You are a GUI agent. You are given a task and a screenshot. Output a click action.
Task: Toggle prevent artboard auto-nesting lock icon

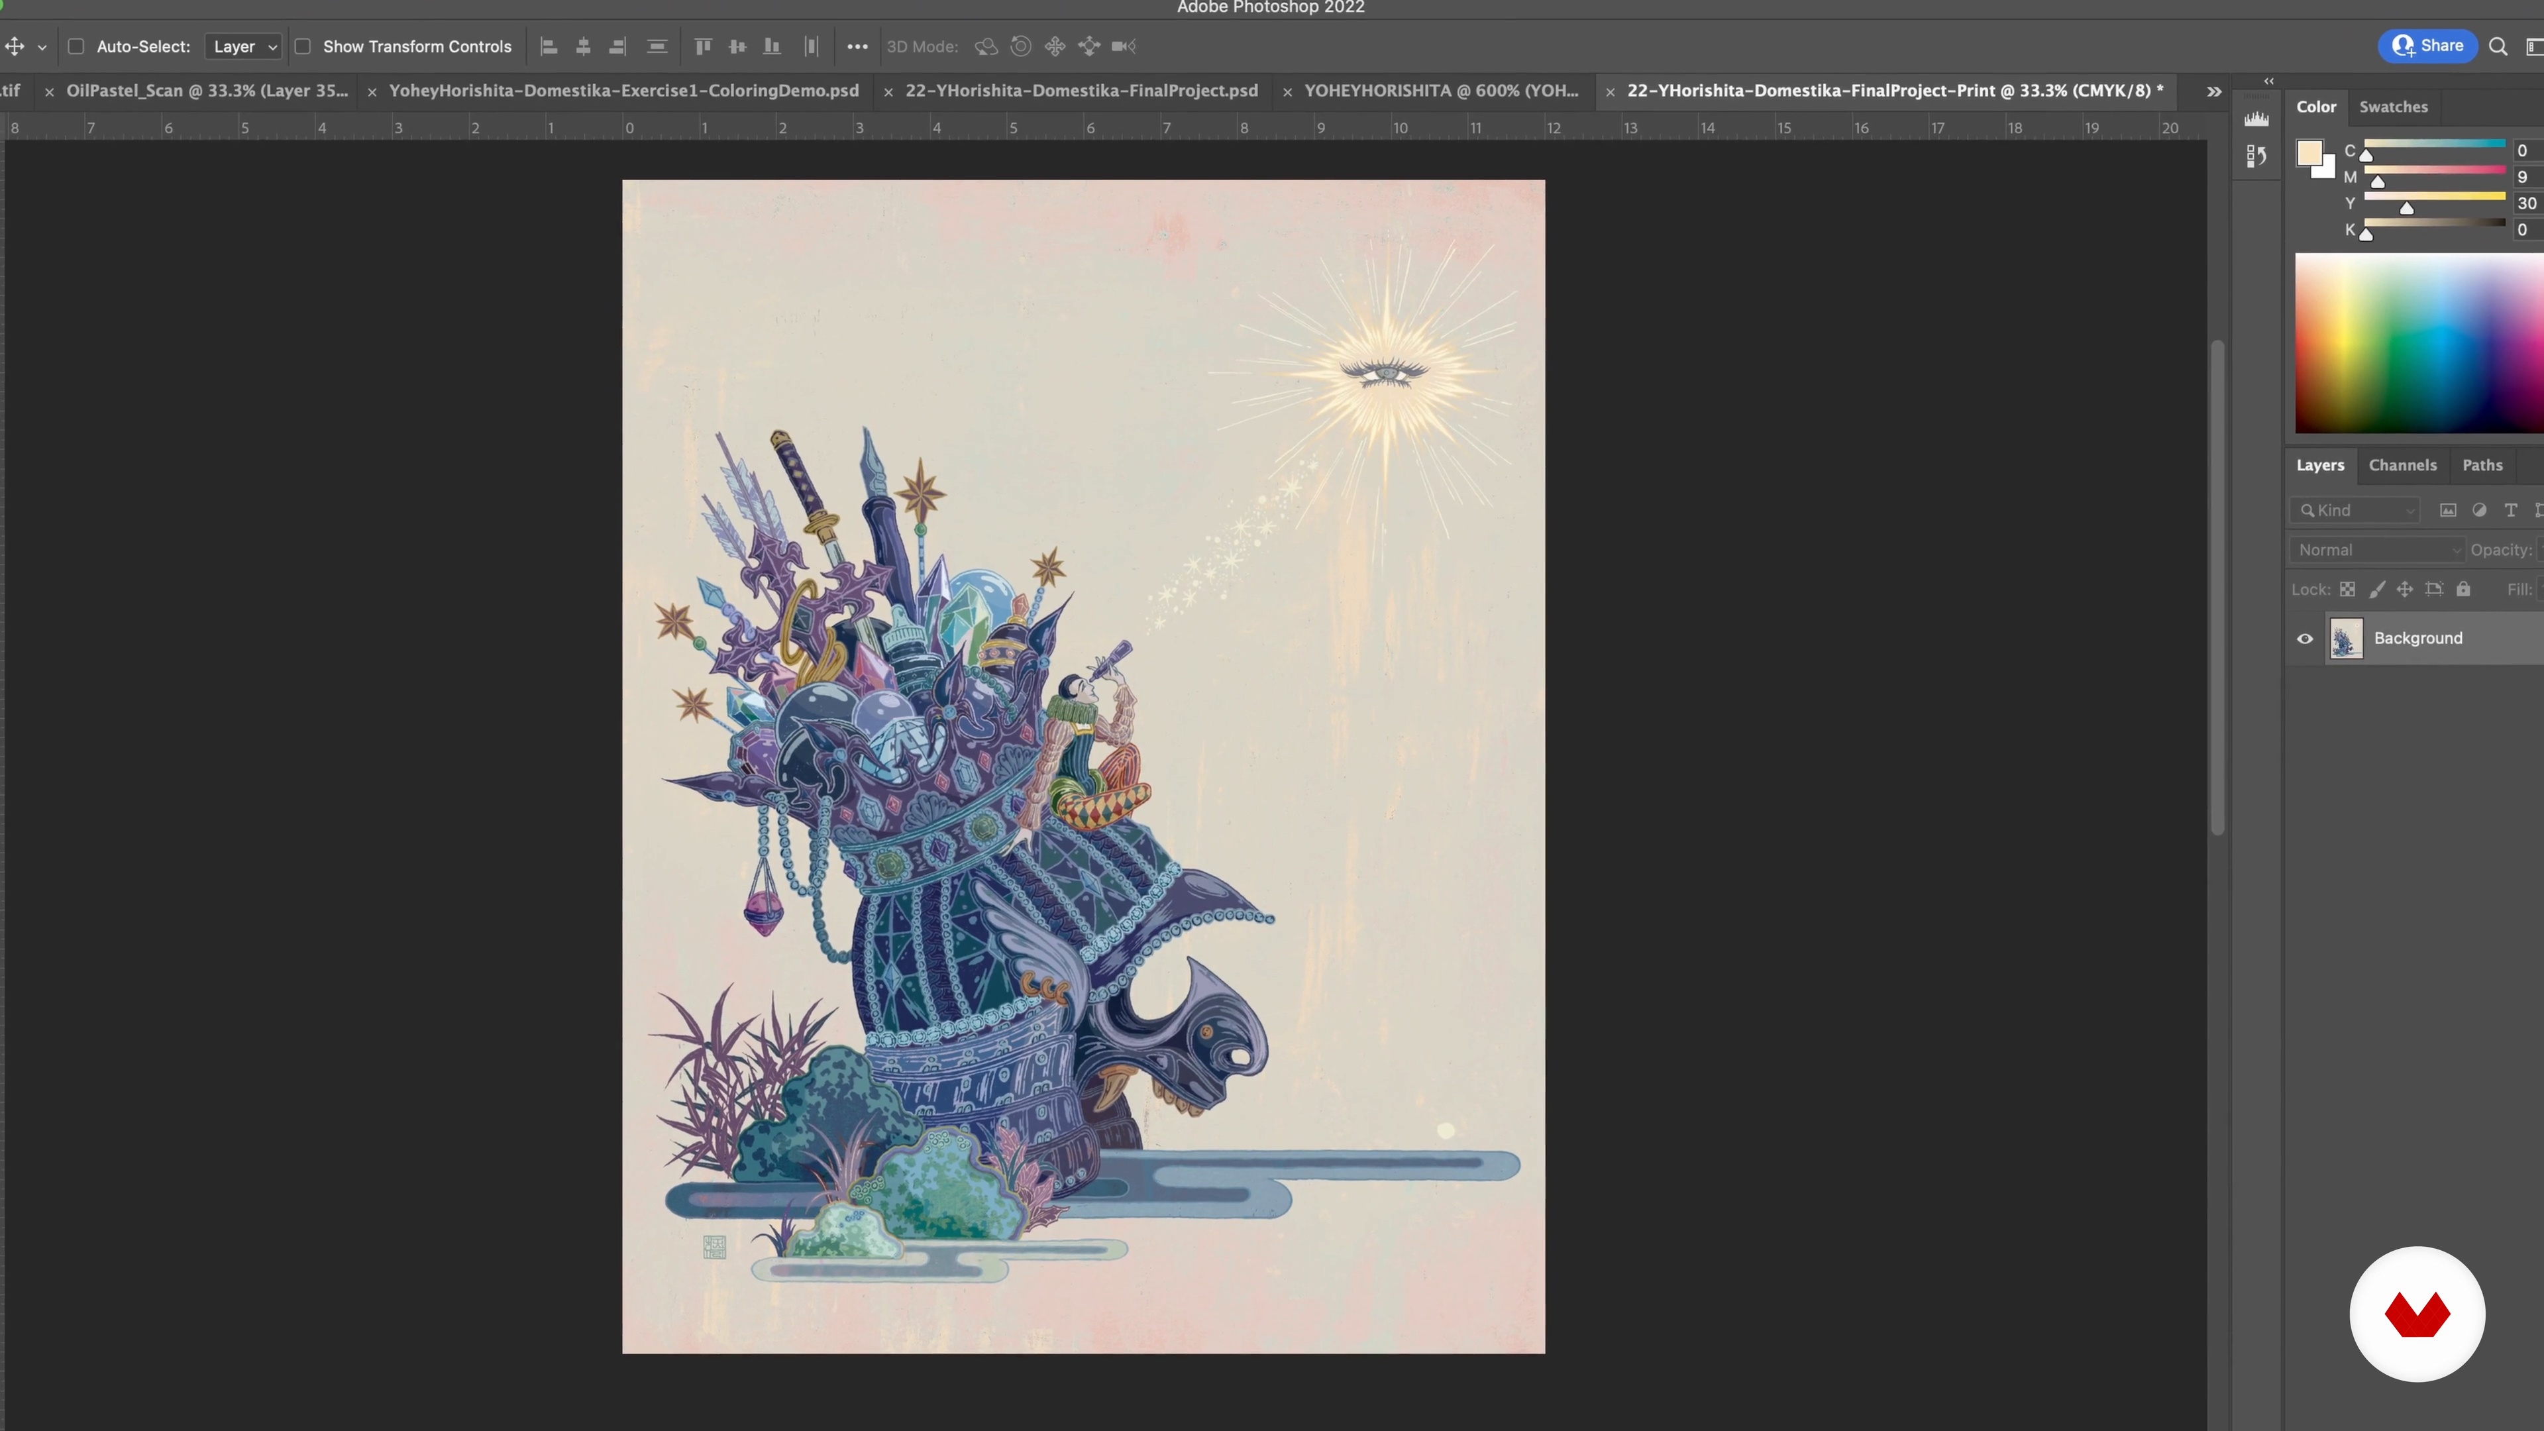coord(2435,590)
